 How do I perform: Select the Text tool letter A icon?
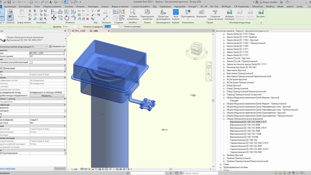point(51,2)
